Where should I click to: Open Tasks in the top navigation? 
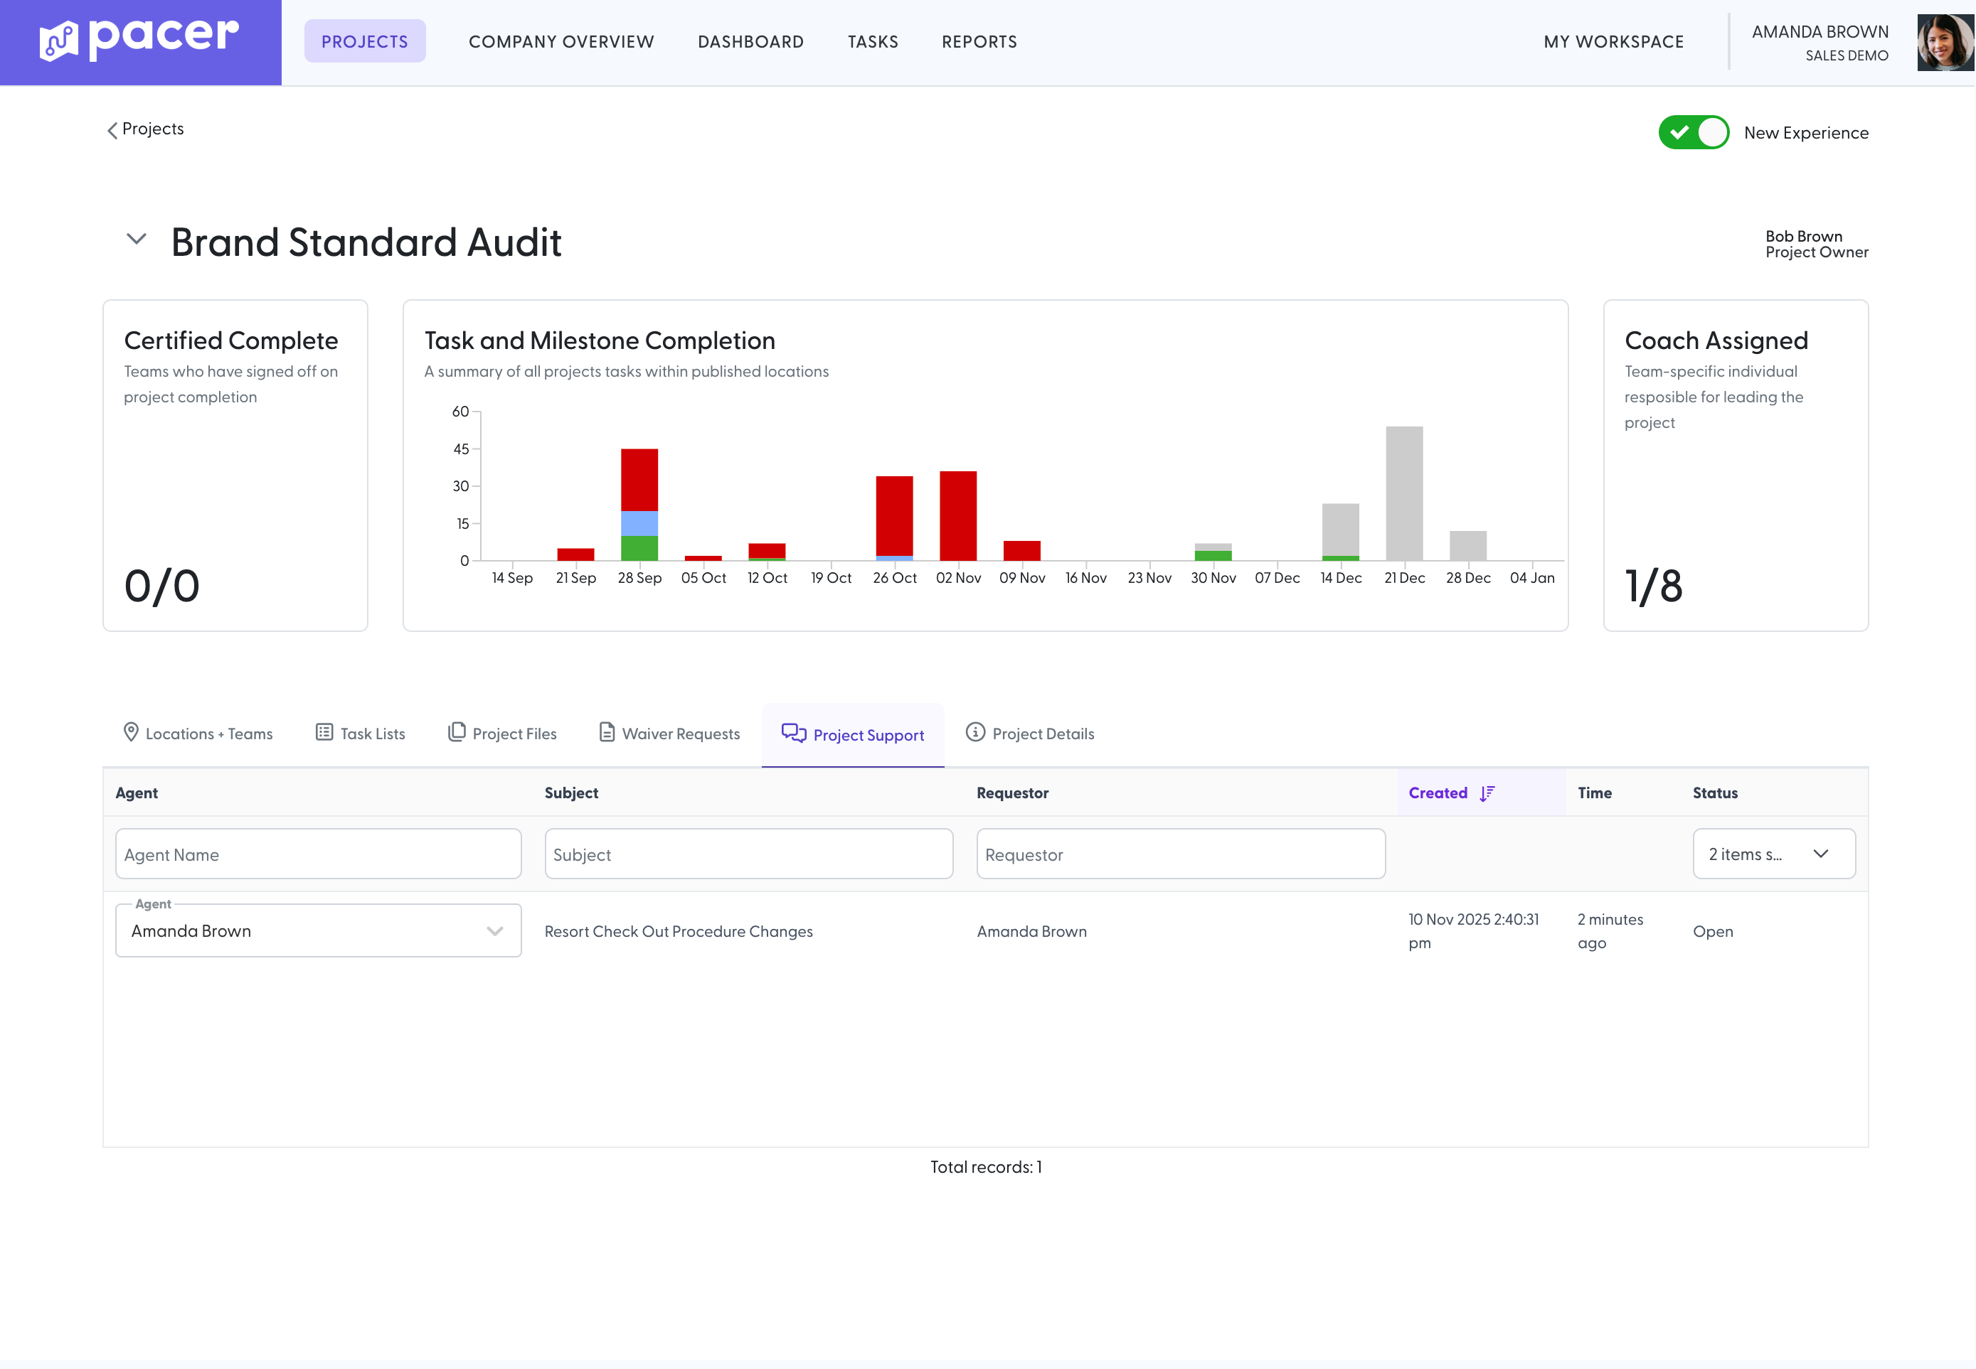point(873,41)
